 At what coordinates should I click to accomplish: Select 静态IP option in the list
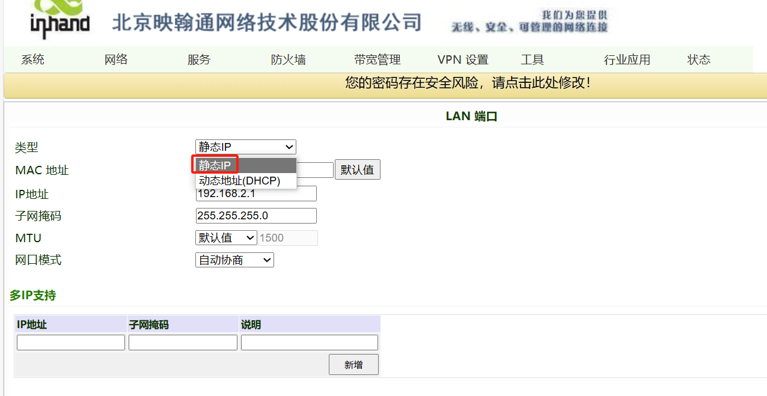[246, 165]
